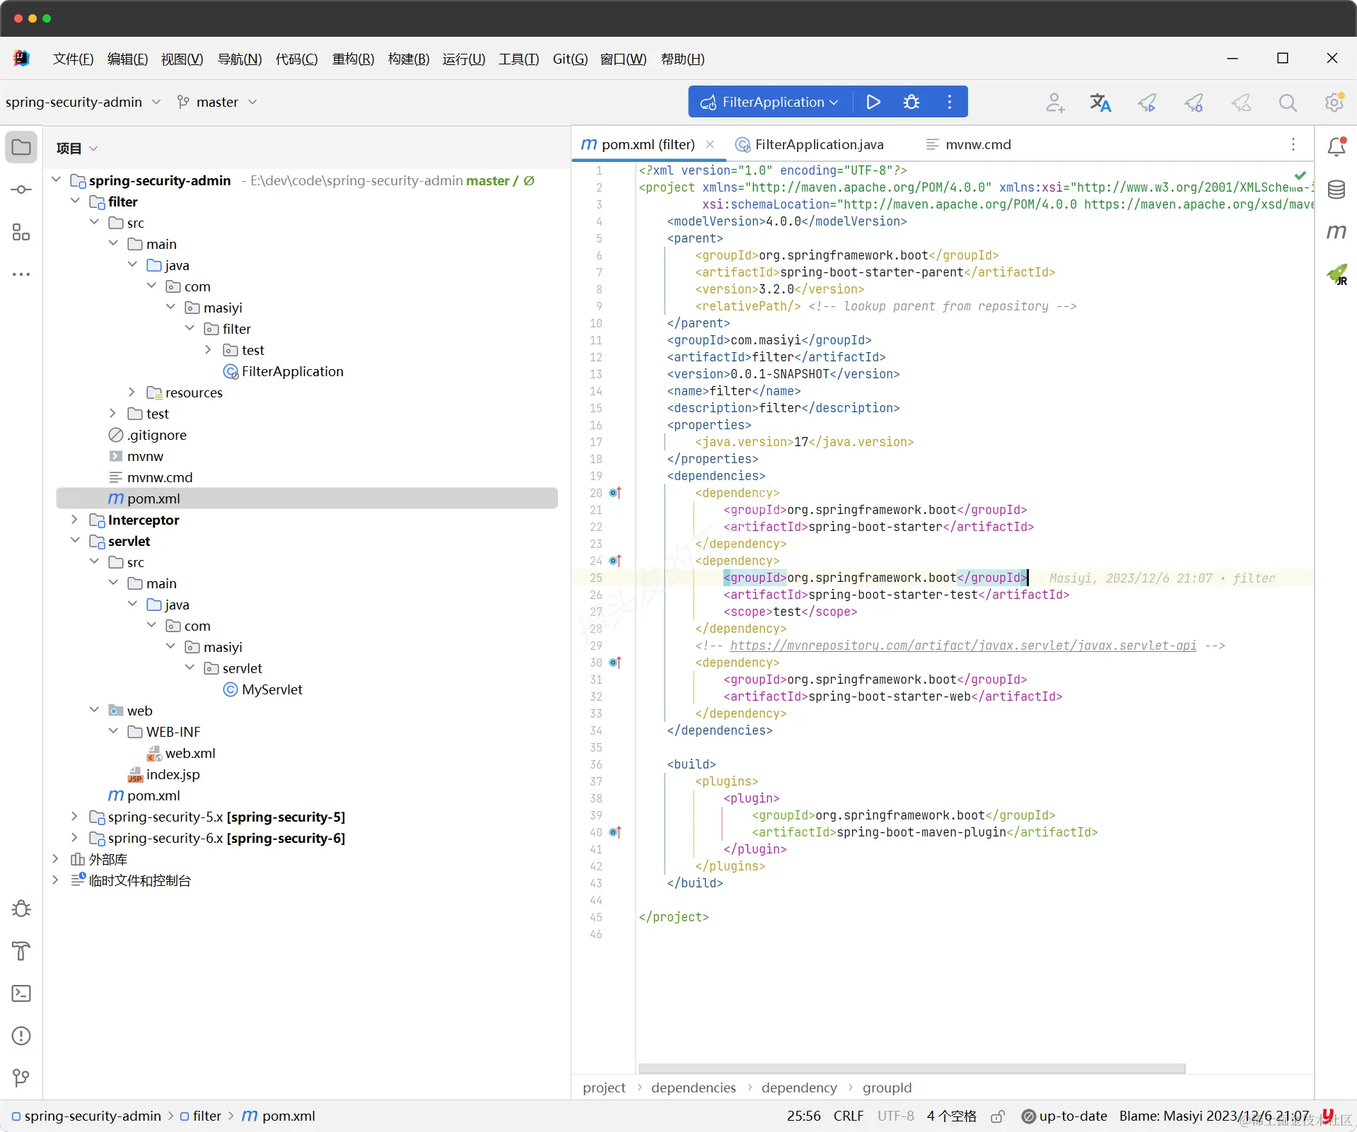The image size is (1357, 1132).
Task: Open the Maven tool window
Action: pyautogui.click(x=1336, y=232)
